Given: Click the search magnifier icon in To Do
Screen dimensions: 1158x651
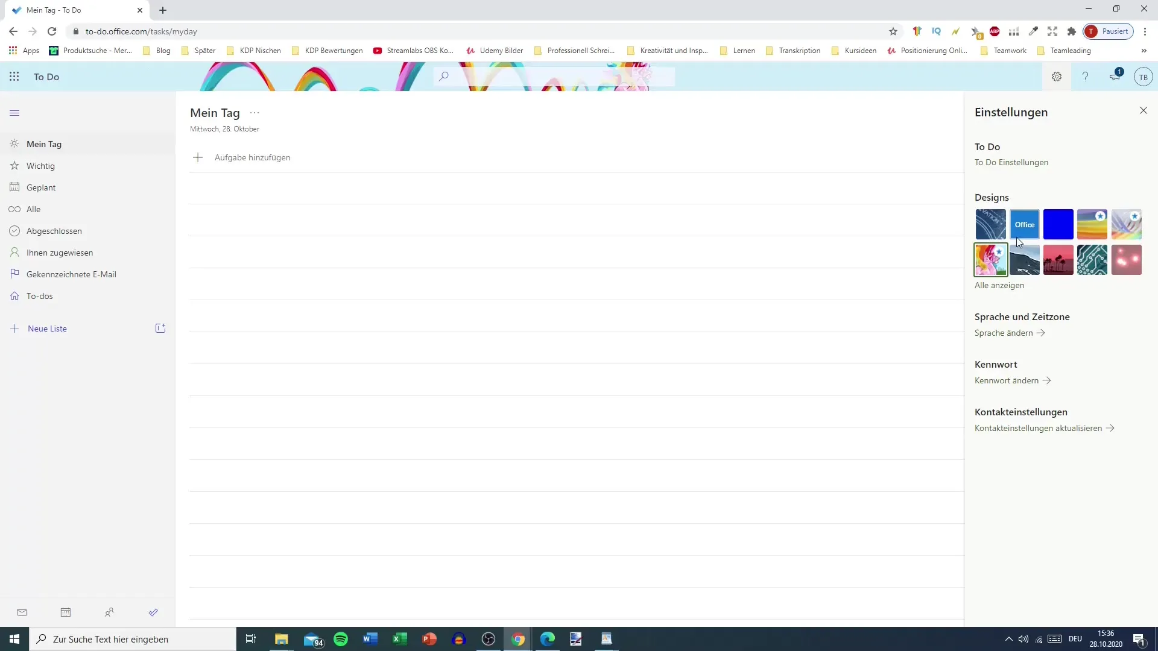Looking at the screenshot, I should (x=445, y=77).
